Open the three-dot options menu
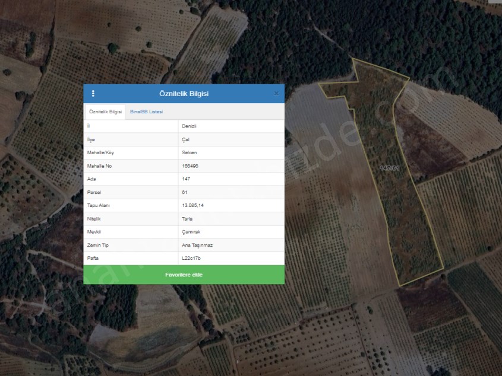The image size is (502, 376). point(93,94)
